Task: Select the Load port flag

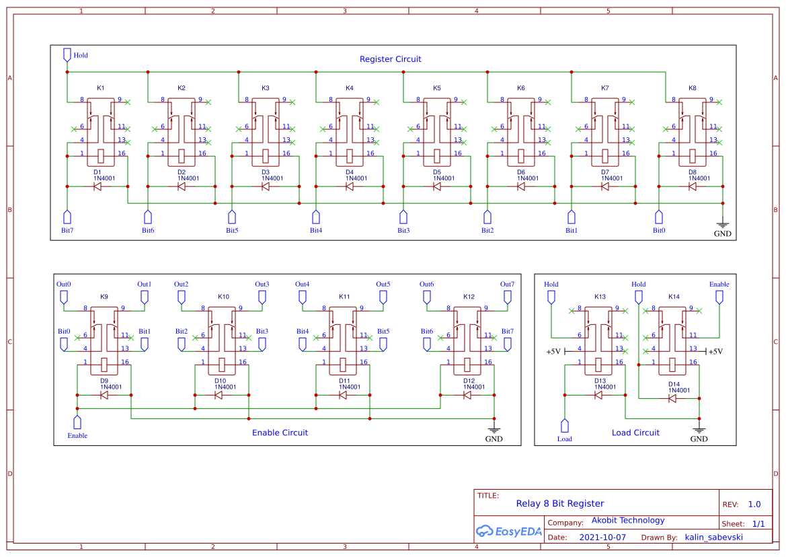Action: point(565,426)
